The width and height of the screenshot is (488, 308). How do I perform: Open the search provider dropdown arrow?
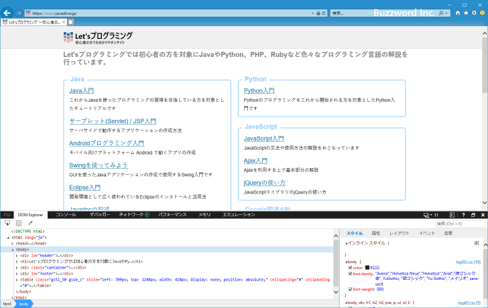[446, 13]
